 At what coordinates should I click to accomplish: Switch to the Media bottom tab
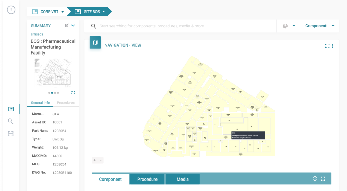[183, 179]
